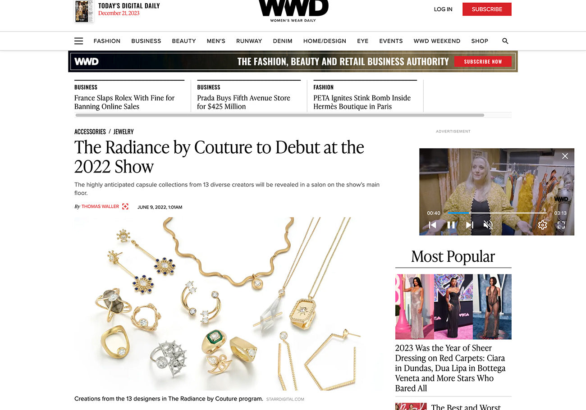Image resolution: width=586 pixels, height=410 pixels.
Task: Click Subscribe Now in banner
Action: coord(483,62)
